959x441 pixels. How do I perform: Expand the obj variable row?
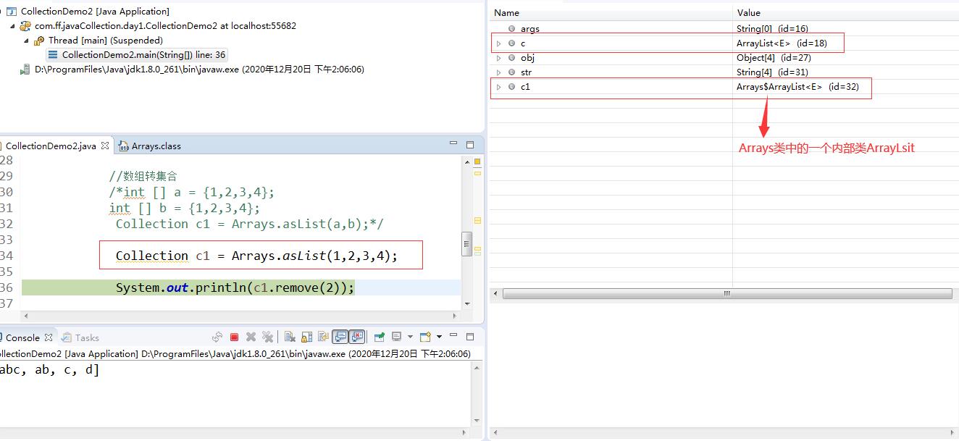coord(498,58)
